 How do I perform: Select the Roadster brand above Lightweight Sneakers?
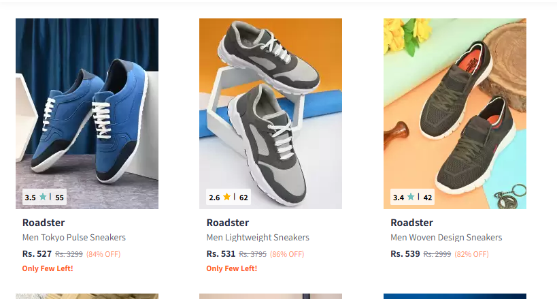click(x=228, y=223)
